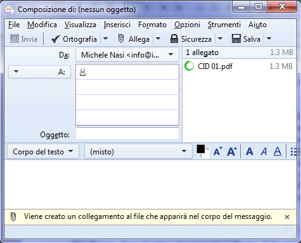
Task: Click the Sicurezza button
Action: pyautogui.click(x=191, y=39)
